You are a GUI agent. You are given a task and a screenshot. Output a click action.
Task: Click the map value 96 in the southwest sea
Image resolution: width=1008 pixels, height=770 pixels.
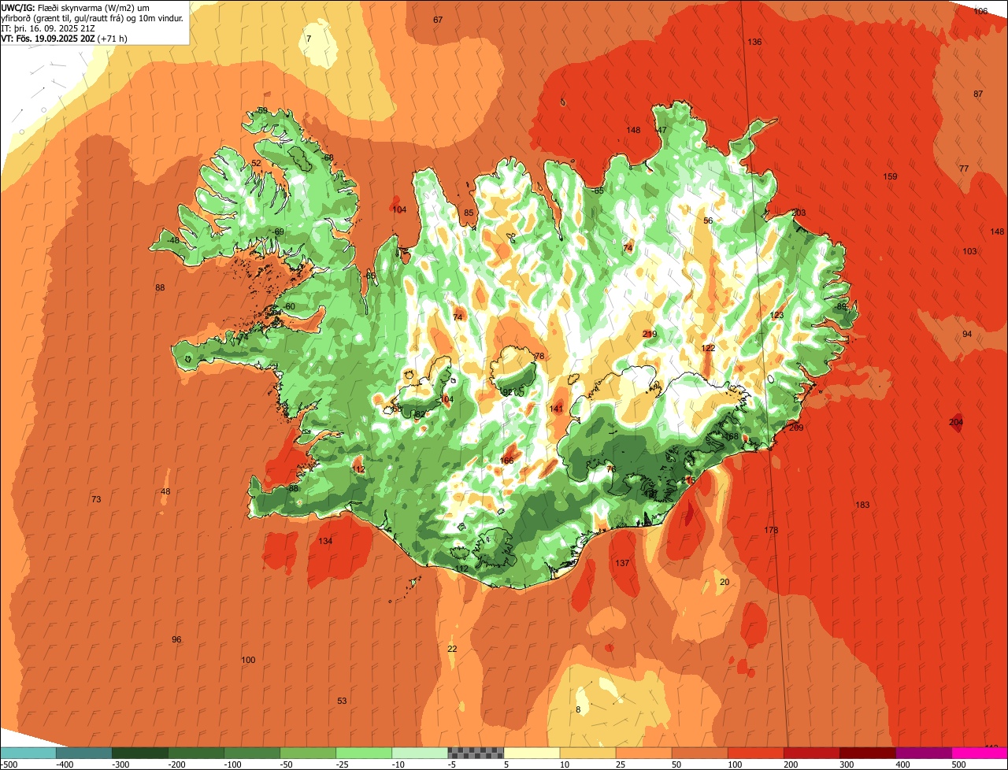click(176, 639)
